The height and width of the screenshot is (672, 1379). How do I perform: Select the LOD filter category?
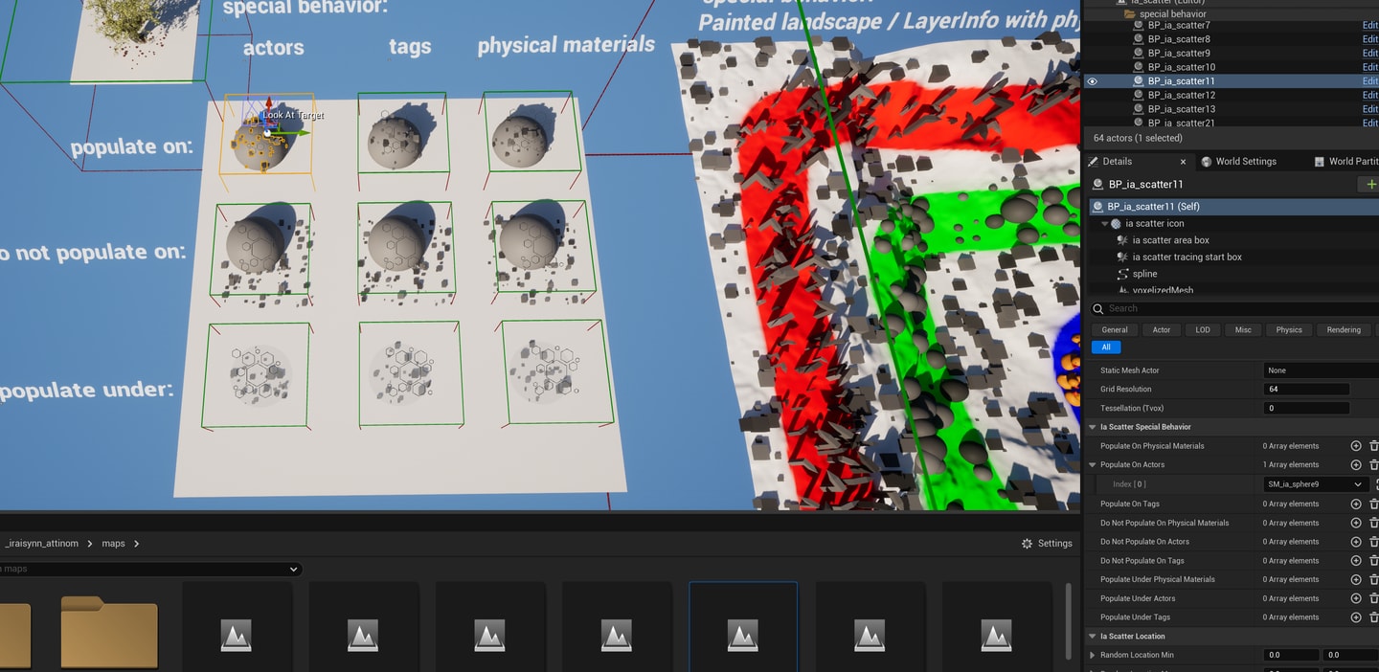1203,330
